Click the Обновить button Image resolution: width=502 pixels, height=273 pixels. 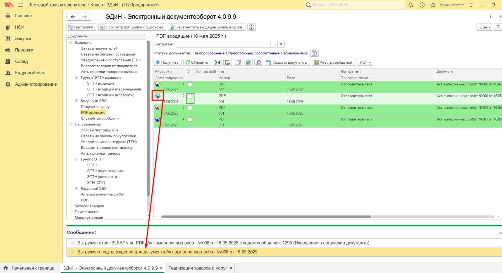pos(197,62)
